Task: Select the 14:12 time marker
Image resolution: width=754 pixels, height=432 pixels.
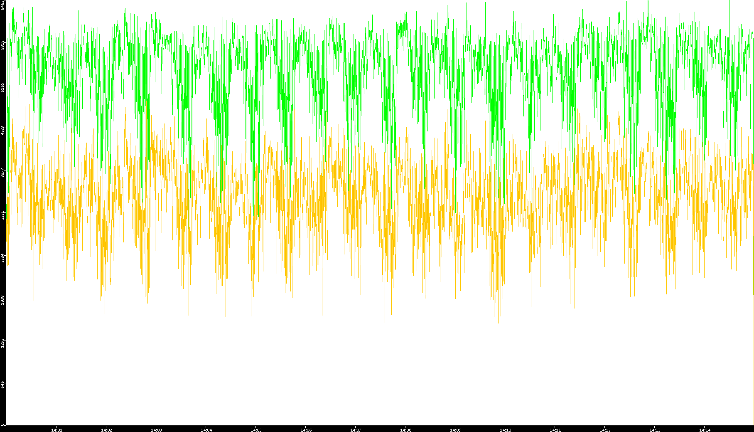Action: 605,430
